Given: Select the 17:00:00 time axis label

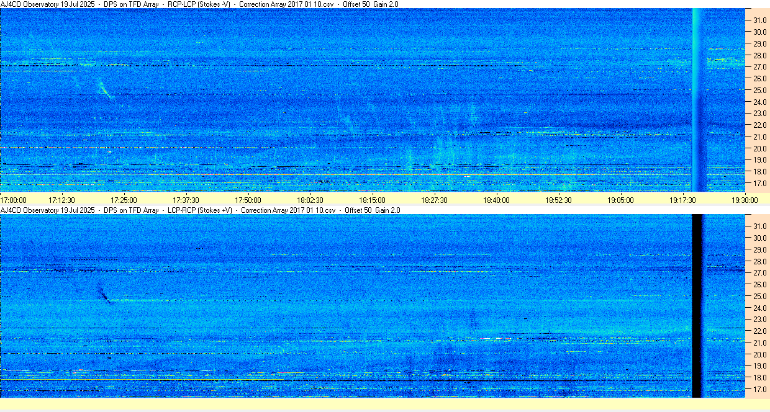Looking at the screenshot, I should (14, 200).
